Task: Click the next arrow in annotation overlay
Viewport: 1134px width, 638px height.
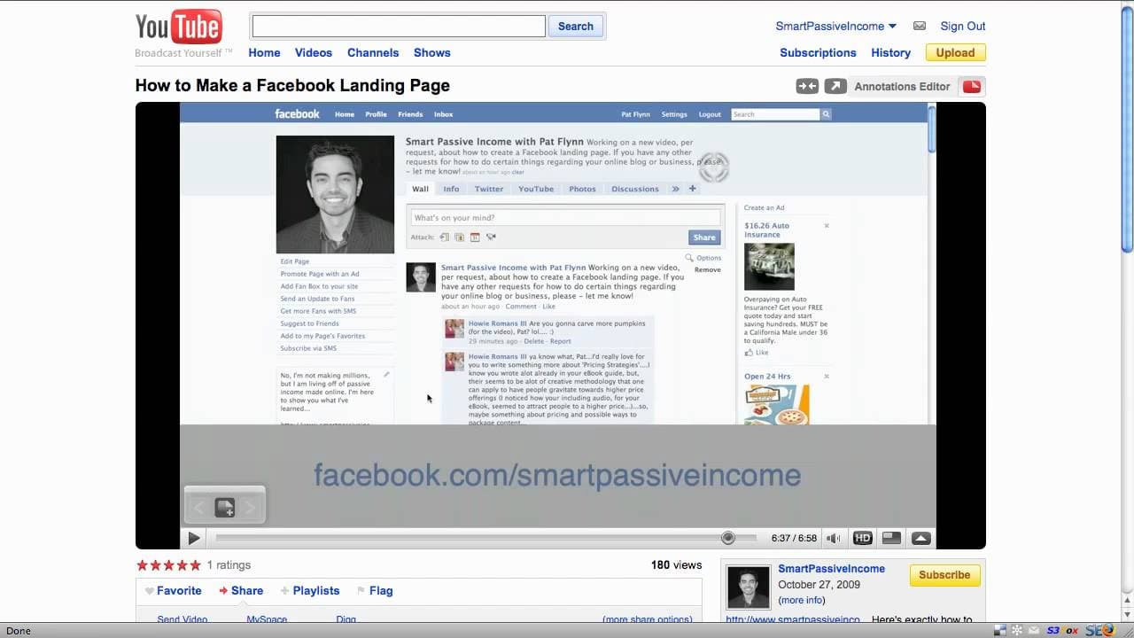Action: pyautogui.click(x=250, y=508)
